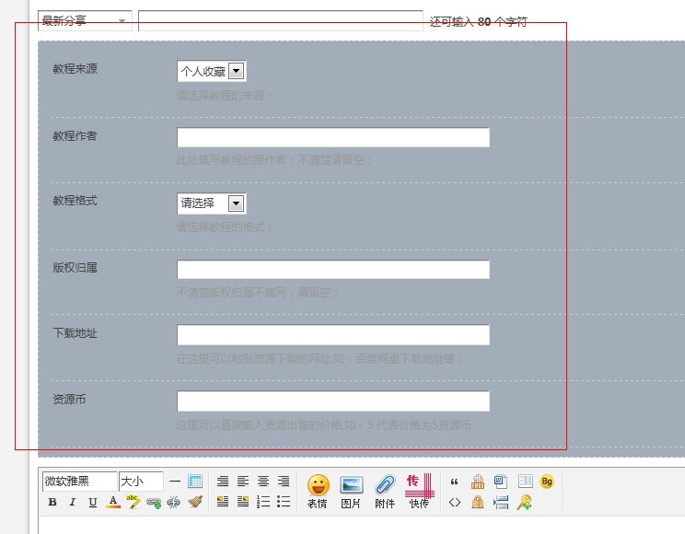Viewport: 685px width, 534px height.
Task: Insert a horizontal rule line
Action: pos(175,482)
